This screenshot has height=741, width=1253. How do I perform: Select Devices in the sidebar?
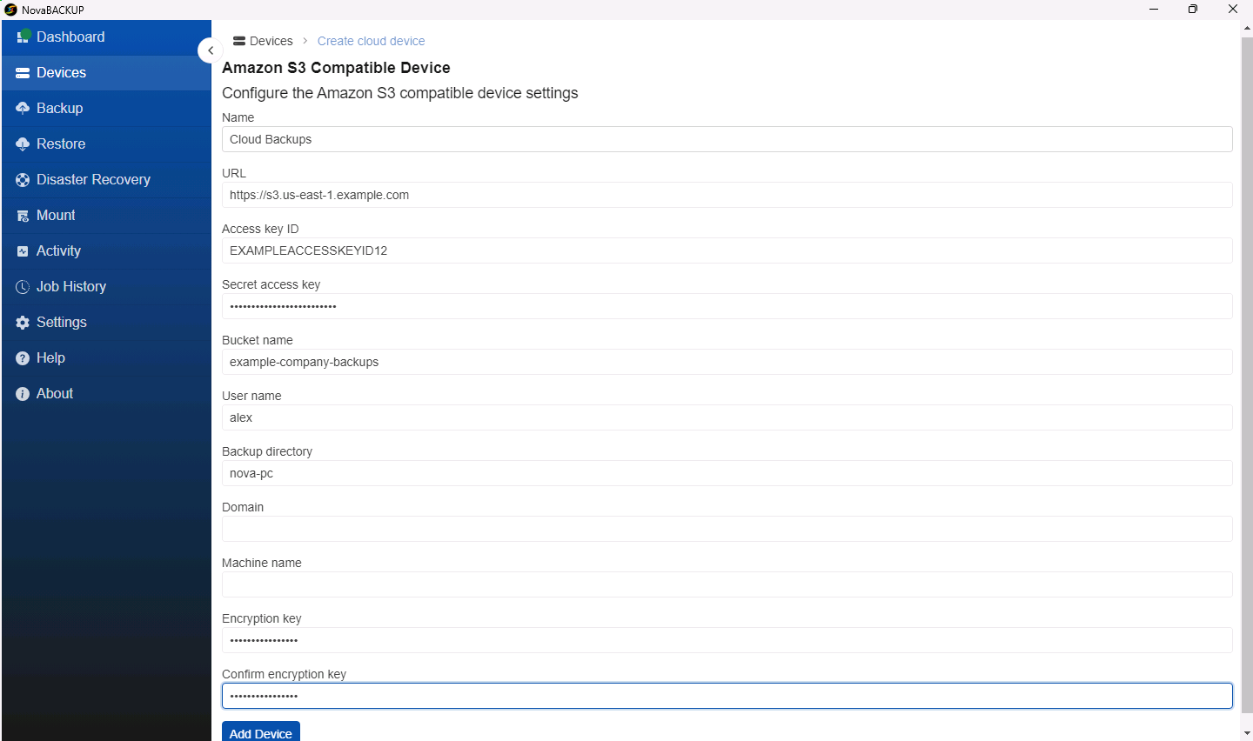pyautogui.click(x=106, y=73)
